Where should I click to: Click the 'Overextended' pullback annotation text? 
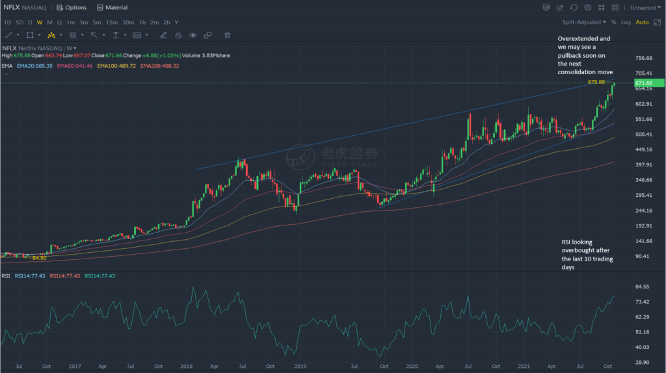click(585, 55)
